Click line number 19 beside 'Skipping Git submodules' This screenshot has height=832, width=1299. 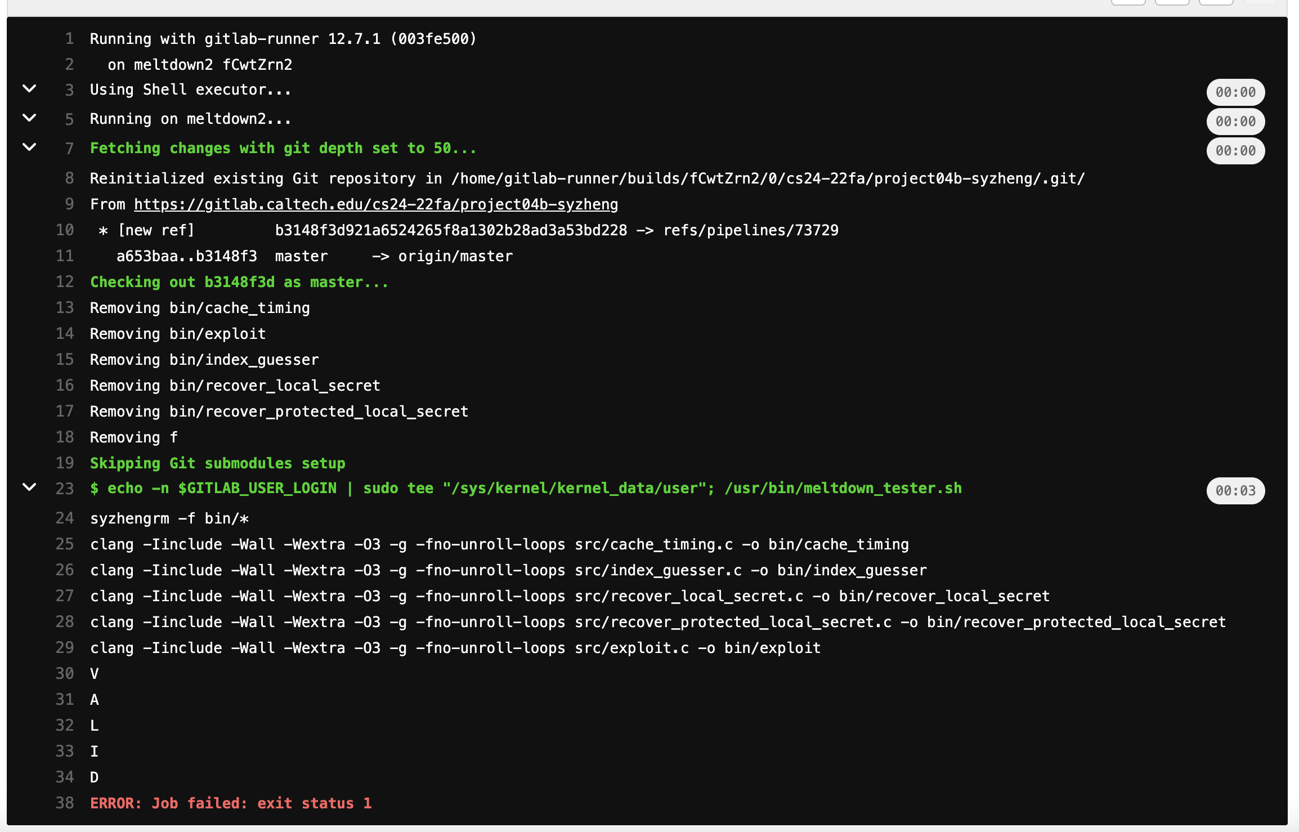[65, 463]
